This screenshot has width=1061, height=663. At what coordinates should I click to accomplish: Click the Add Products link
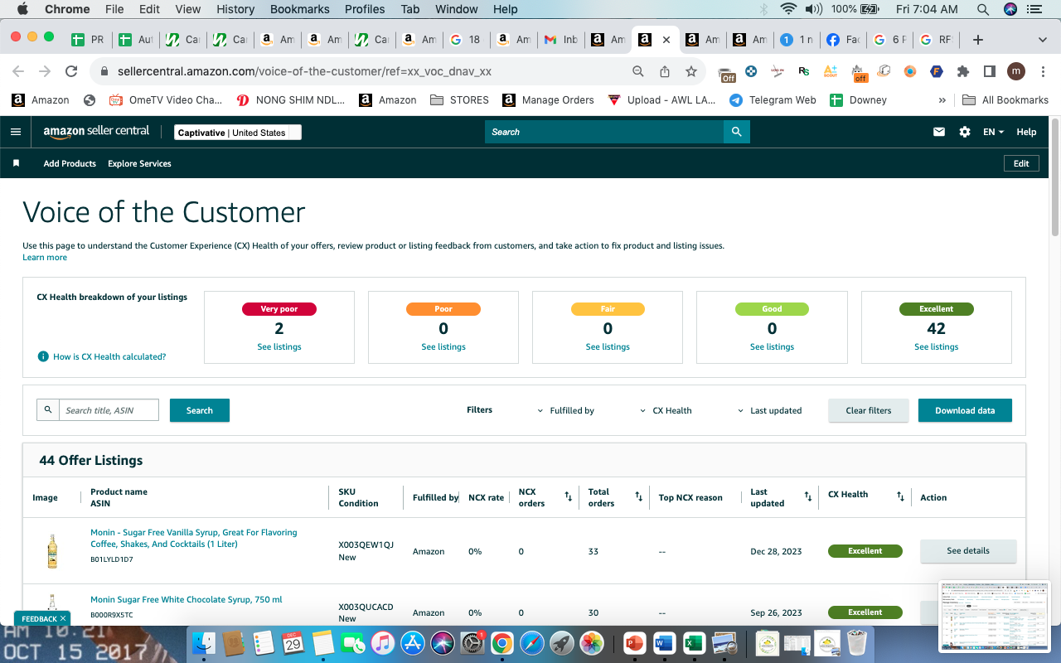(x=70, y=163)
